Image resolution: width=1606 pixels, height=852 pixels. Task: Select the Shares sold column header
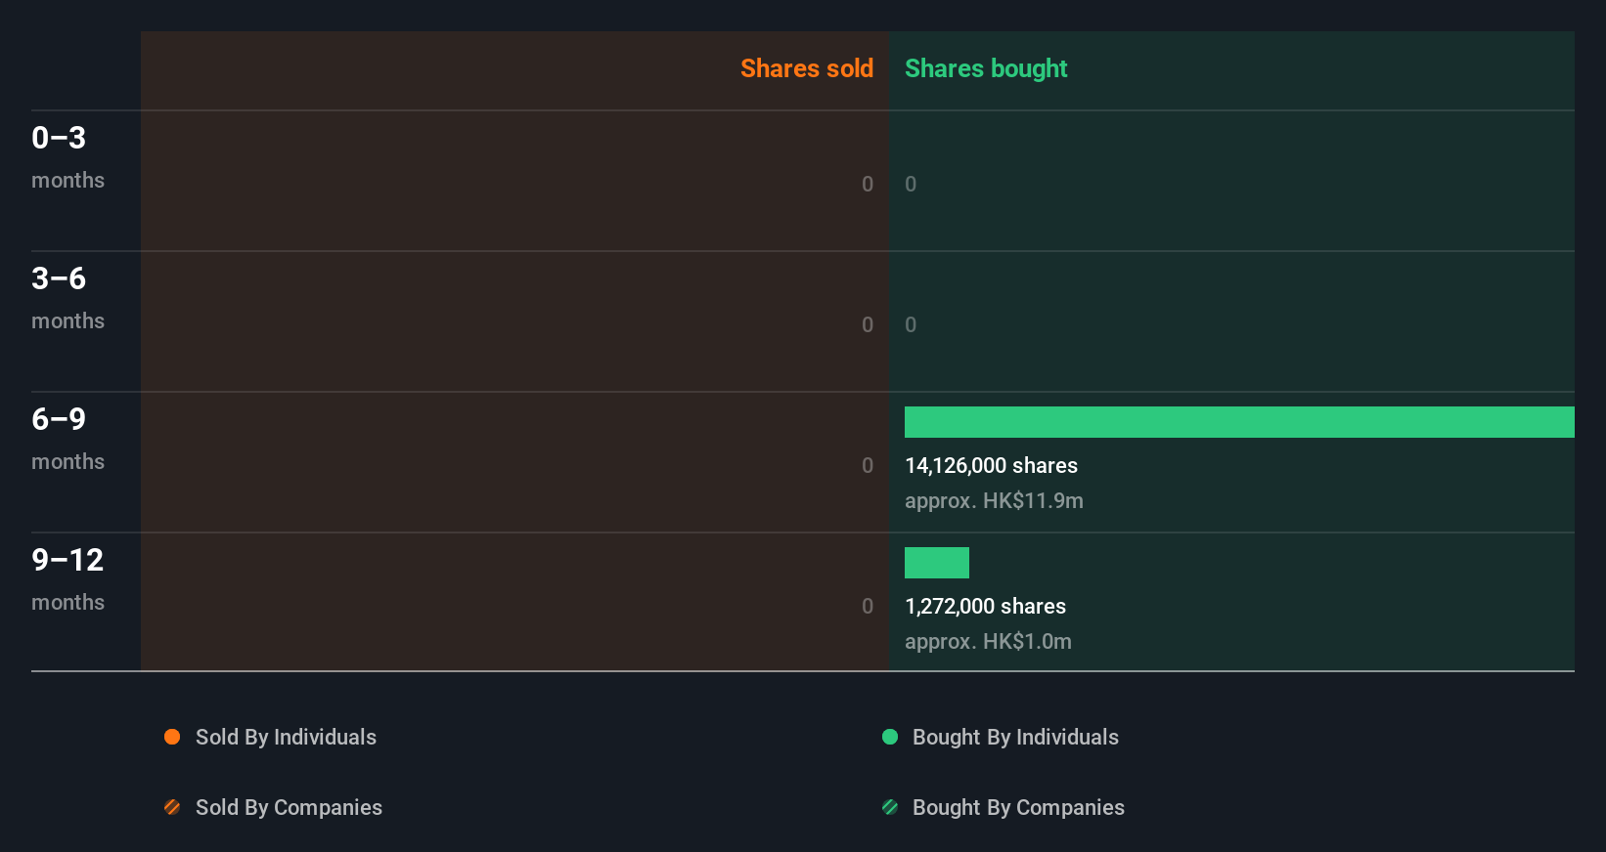[807, 68]
